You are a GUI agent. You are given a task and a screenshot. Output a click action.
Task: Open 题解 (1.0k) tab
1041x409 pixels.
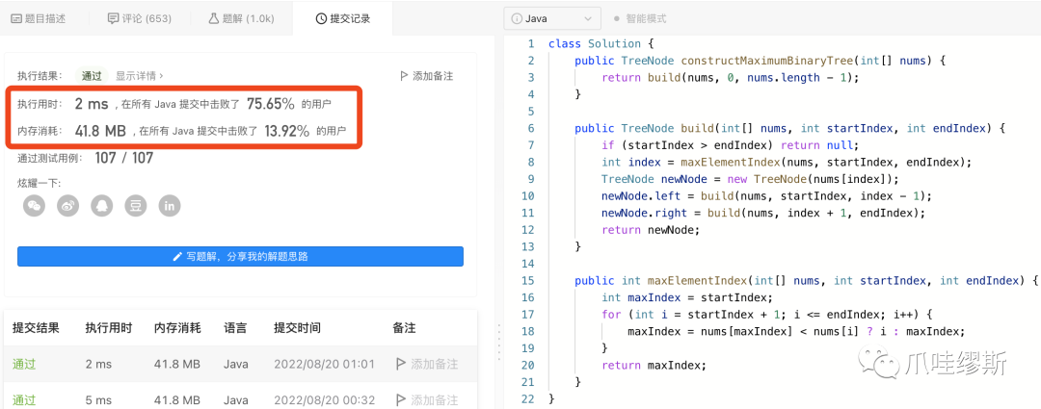coord(241,18)
